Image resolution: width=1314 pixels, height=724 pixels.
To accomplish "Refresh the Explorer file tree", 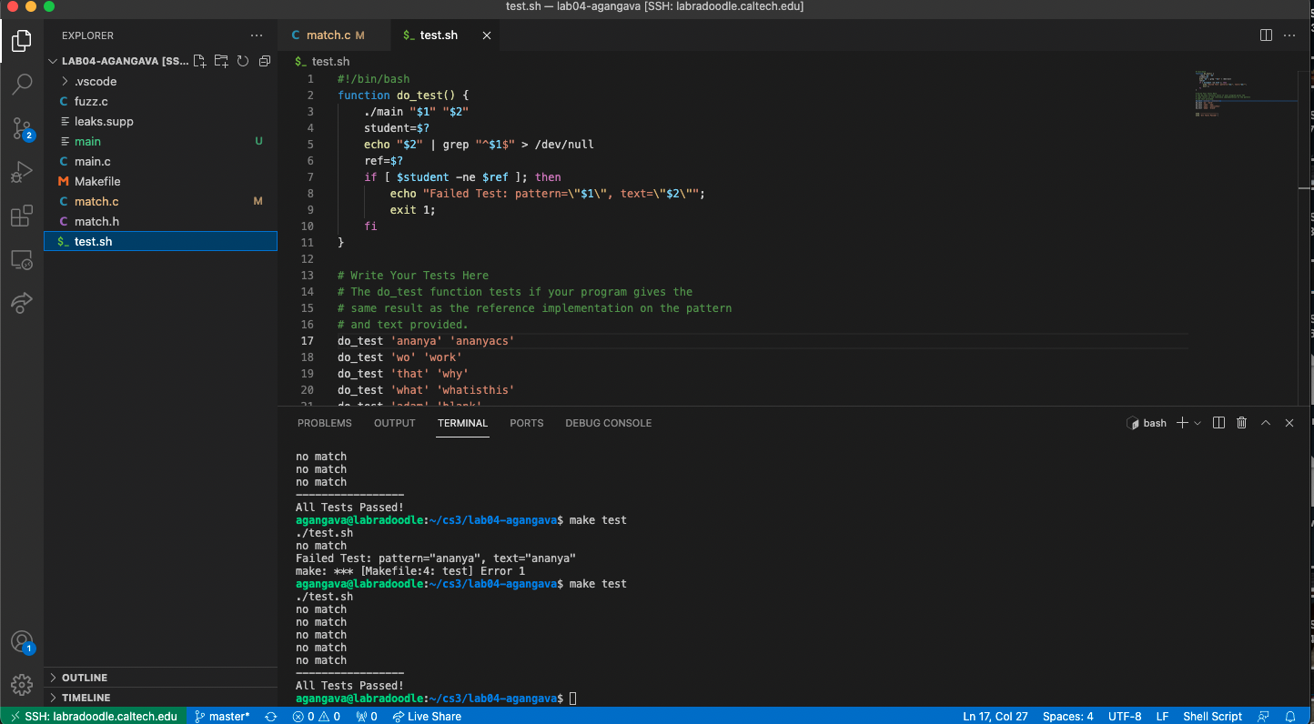I will 243,61.
